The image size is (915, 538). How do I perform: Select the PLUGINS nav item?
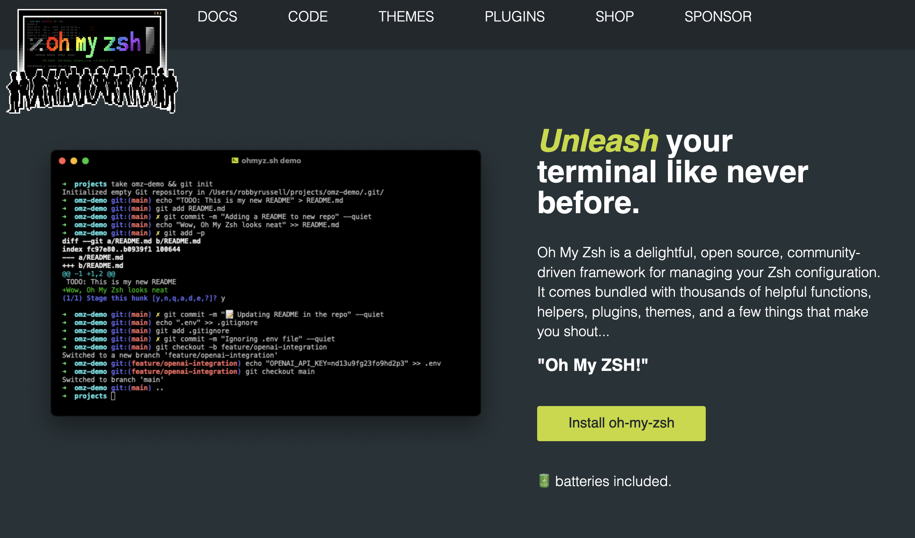pos(514,16)
